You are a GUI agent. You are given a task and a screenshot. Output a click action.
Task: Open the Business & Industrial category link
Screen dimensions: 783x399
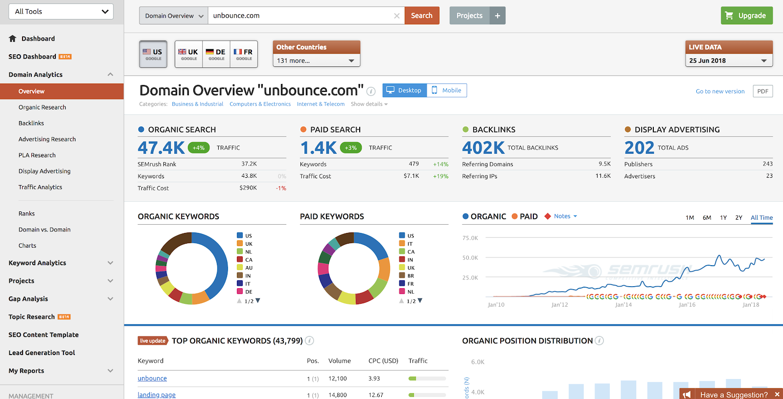click(197, 104)
